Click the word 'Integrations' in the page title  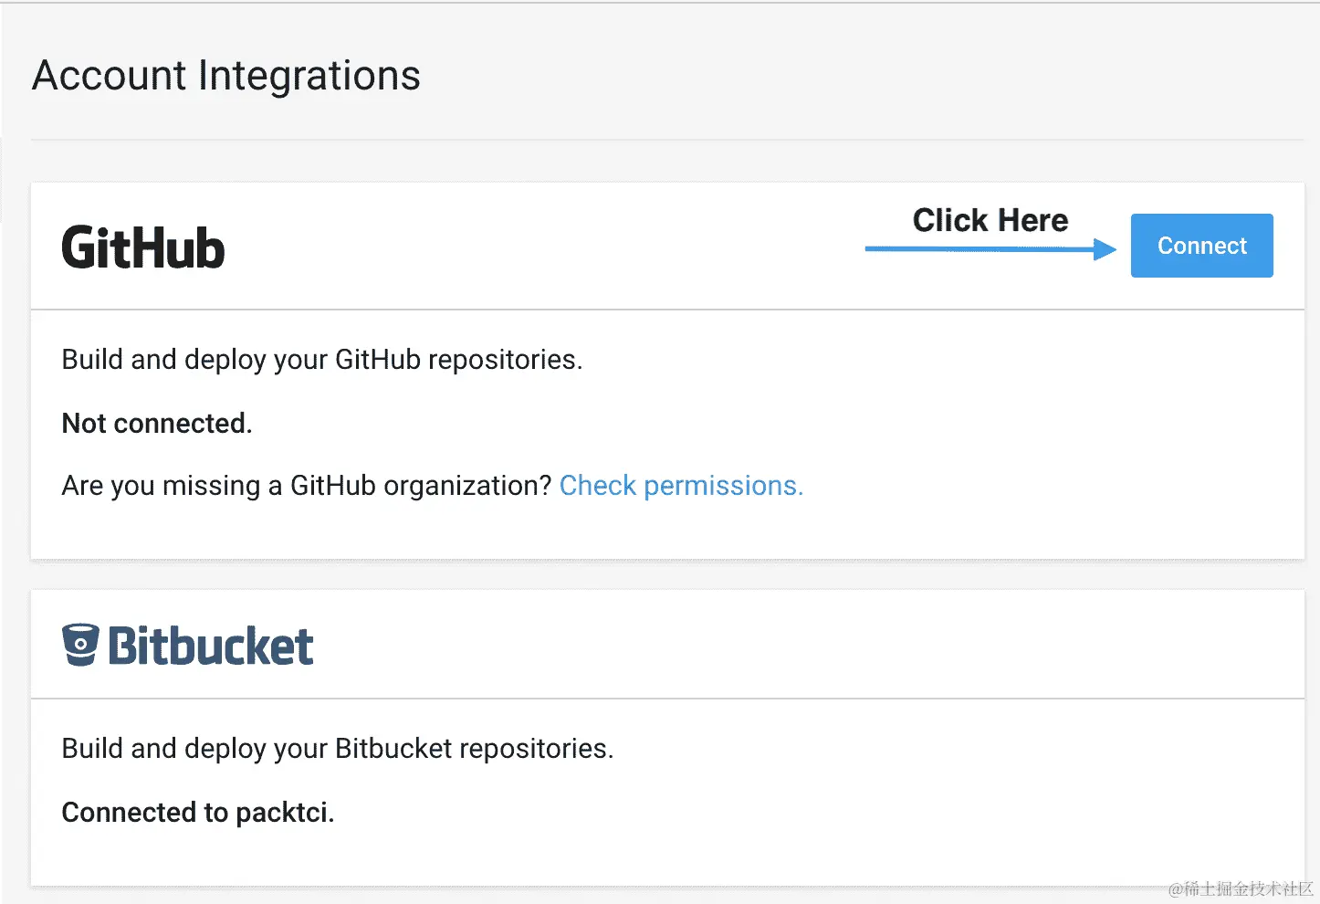(309, 76)
